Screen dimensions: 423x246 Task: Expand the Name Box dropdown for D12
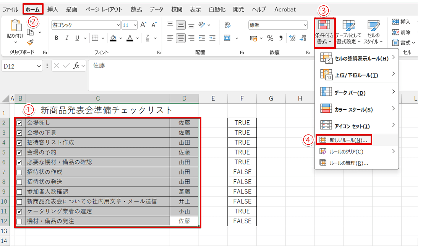point(39,66)
